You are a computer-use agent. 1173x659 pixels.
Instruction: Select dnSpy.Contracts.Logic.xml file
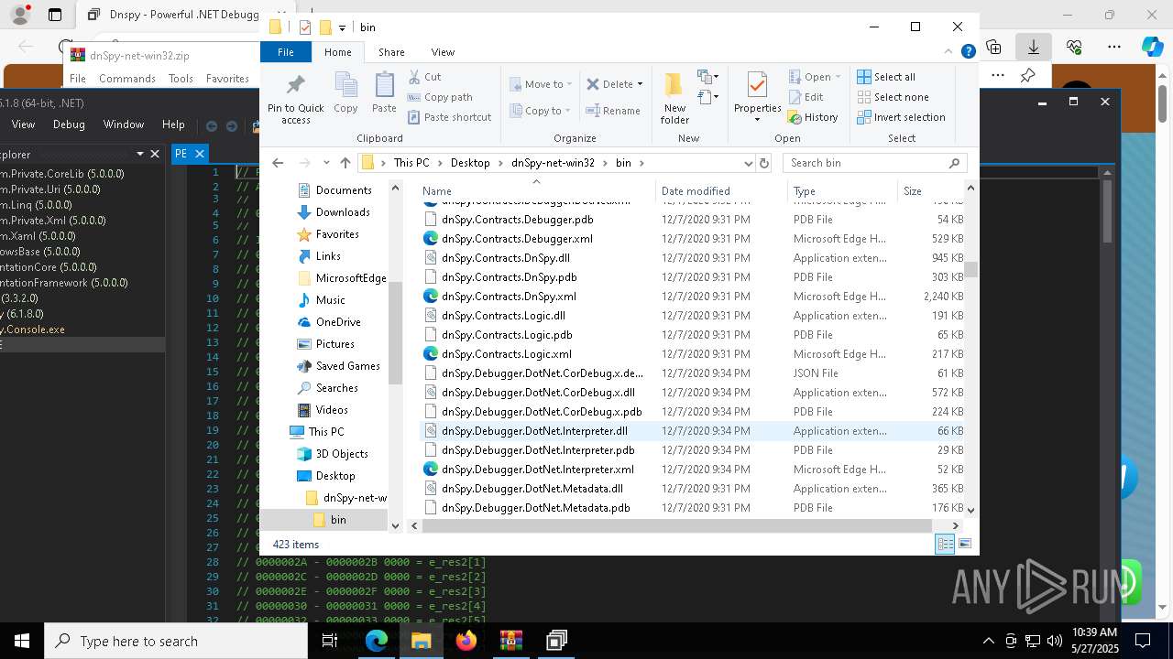tap(506, 354)
